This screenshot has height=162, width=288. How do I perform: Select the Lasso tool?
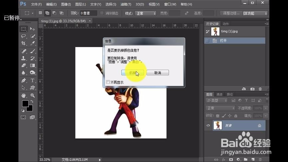pyautogui.click(x=24, y=36)
